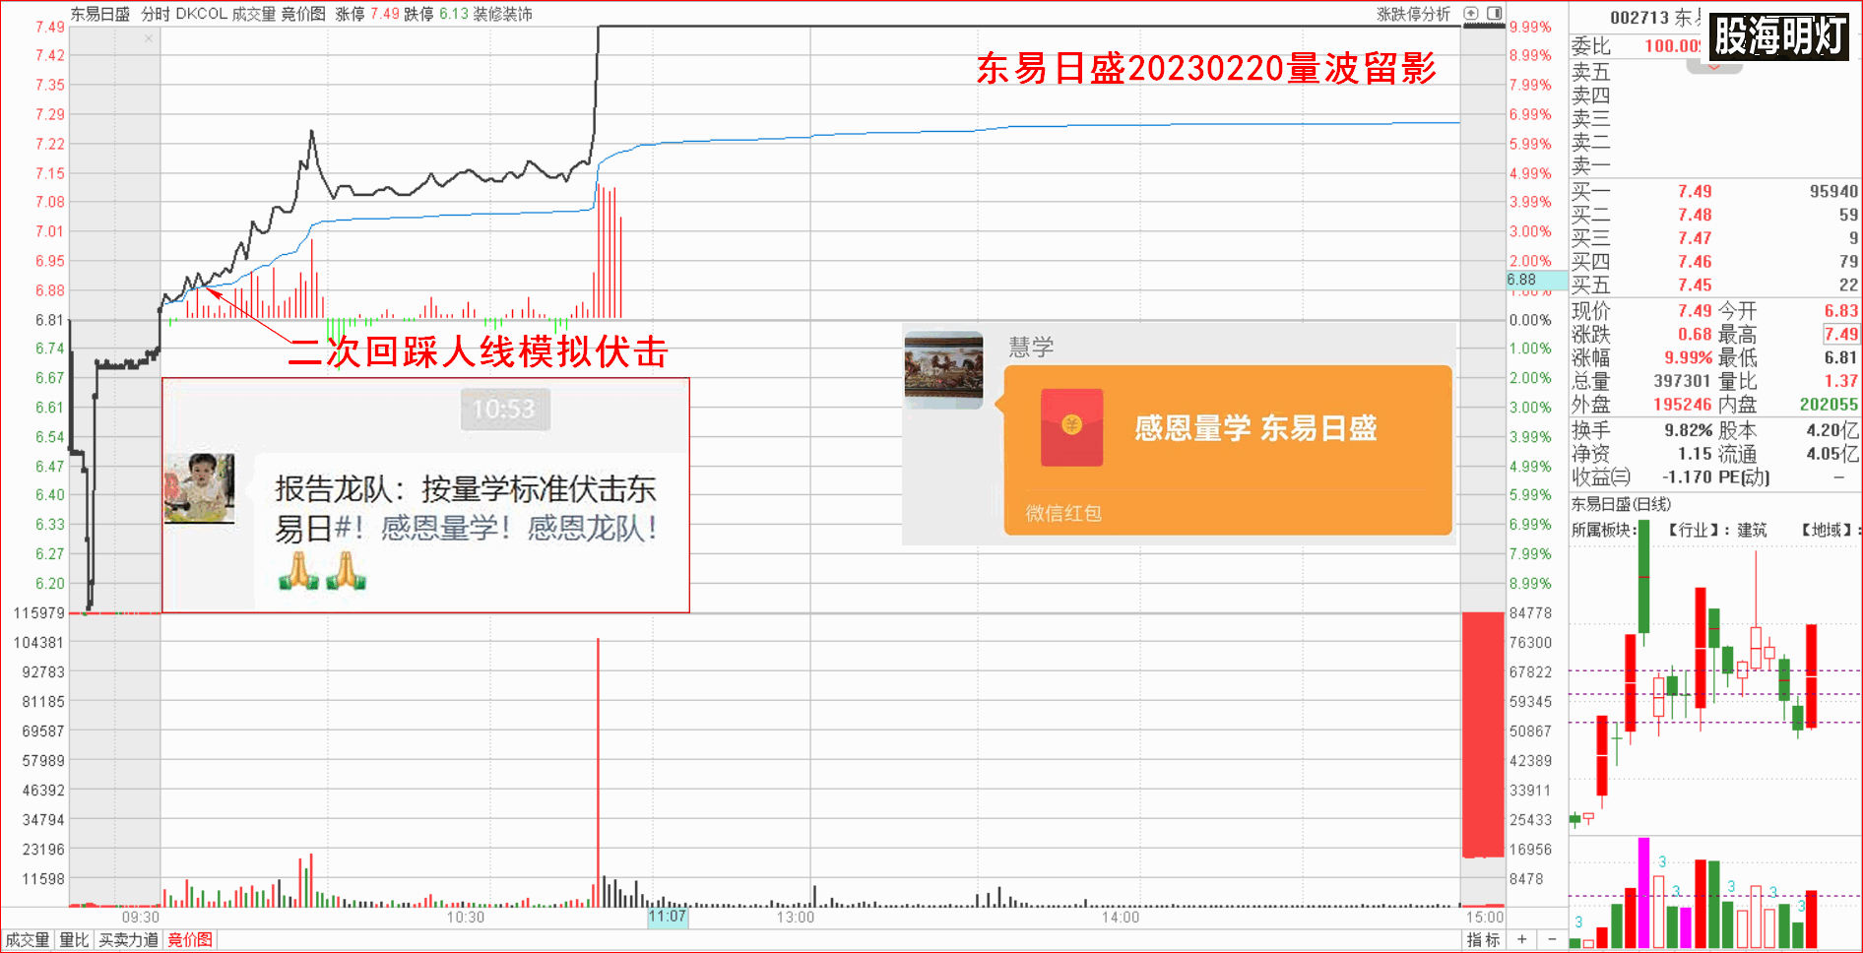The width and height of the screenshot is (1863, 953).
Task: Click the 11:07 time marker on axis
Action: tap(667, 917)
